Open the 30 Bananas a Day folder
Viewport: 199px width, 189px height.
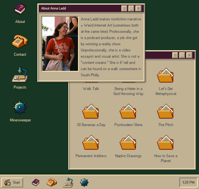[x=91, y=111]
